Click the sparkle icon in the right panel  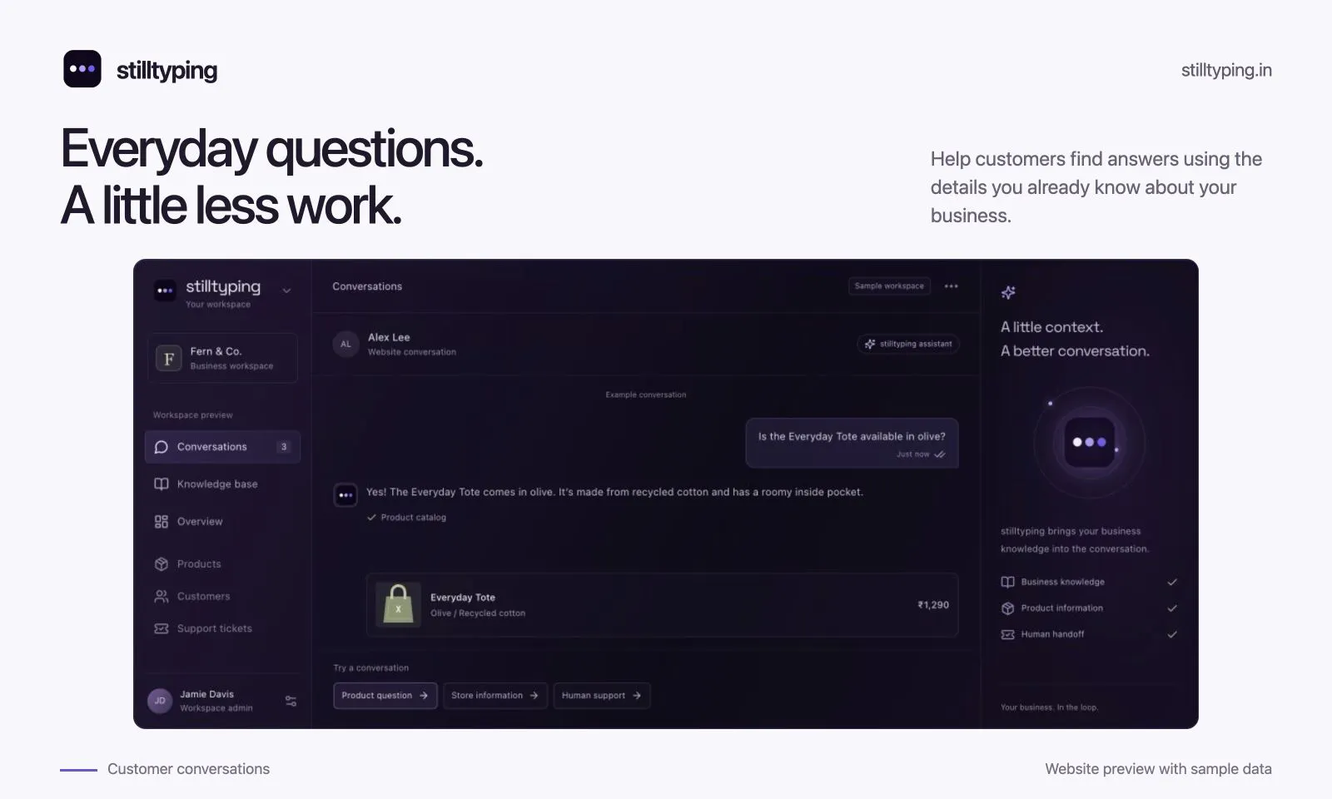(x=1008, y=292)
